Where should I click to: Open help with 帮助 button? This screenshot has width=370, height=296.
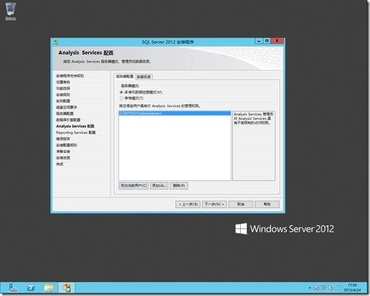pos(267,204)
